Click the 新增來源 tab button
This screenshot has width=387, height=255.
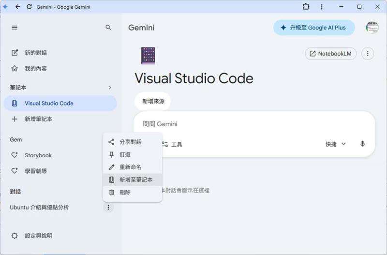153,101
